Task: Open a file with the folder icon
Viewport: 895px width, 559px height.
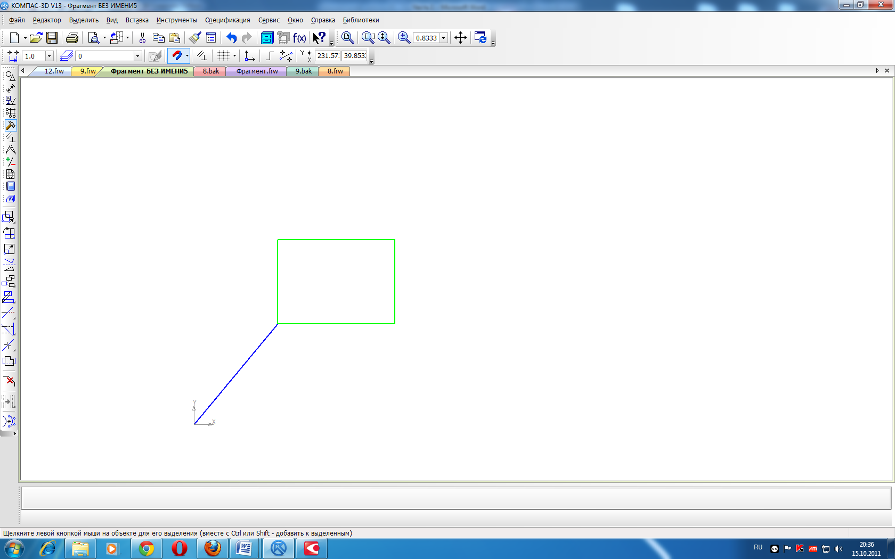Action: pyautogui.click(x=36, y=38)
